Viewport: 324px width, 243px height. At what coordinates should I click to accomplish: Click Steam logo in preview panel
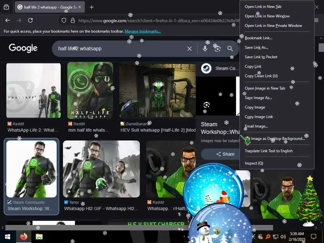[206, 68]
